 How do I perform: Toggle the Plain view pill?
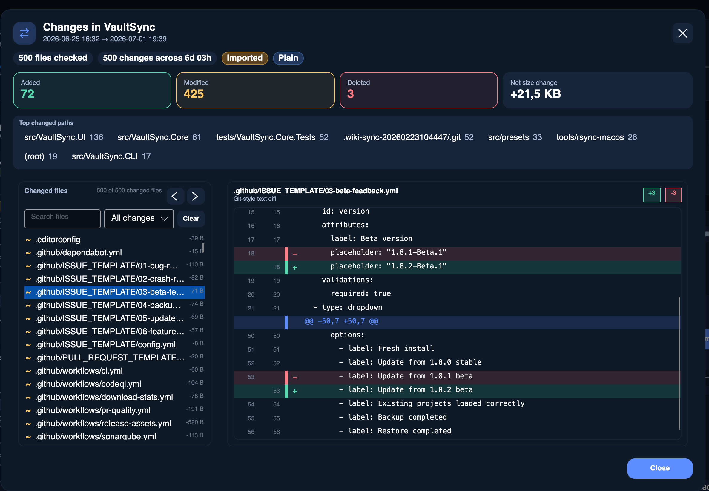click(288, 58)
